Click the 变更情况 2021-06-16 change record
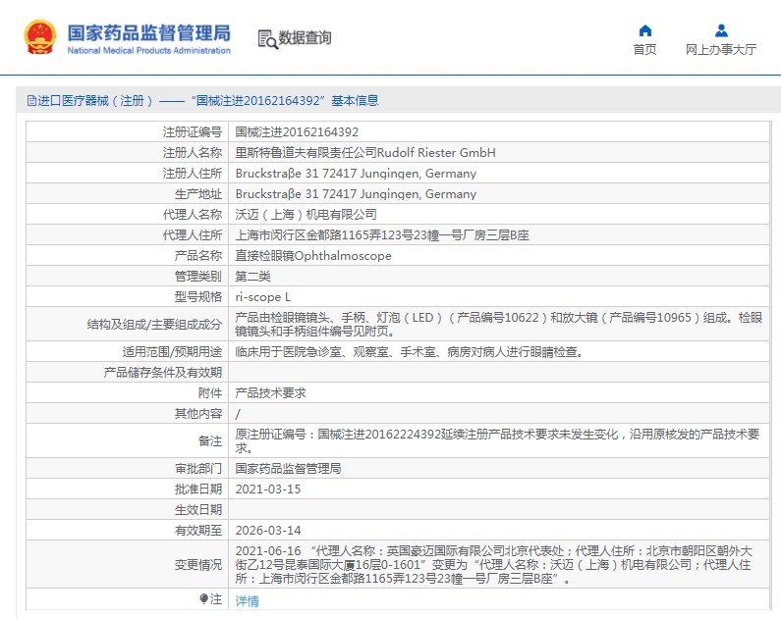Screen dimensions: 781x618 (x=493, y=565)
